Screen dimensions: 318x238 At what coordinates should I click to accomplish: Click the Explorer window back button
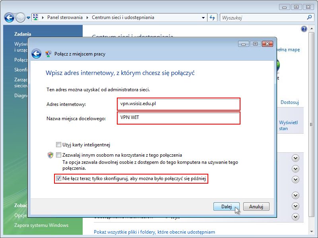[x=9, y=17]
